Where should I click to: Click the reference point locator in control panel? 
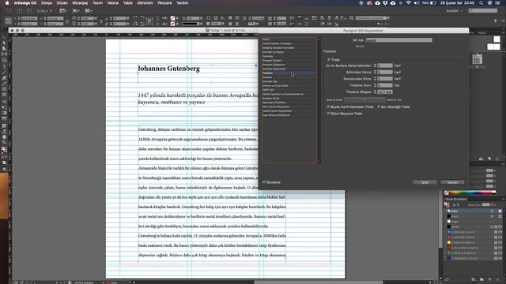coord(9,21)
